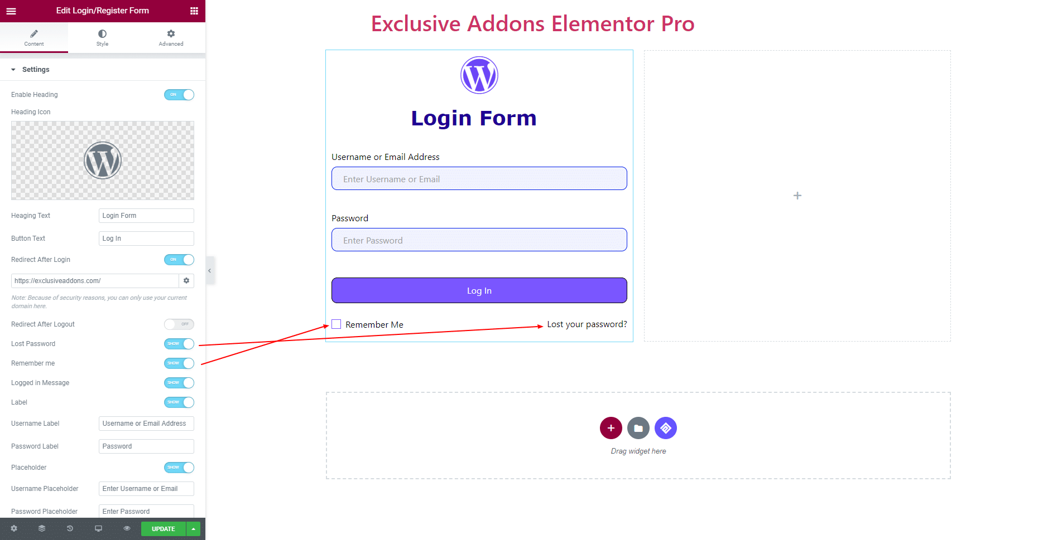Open the hamburger menu in Elementor header
The image size is (1062, 540).
point(11,11)
